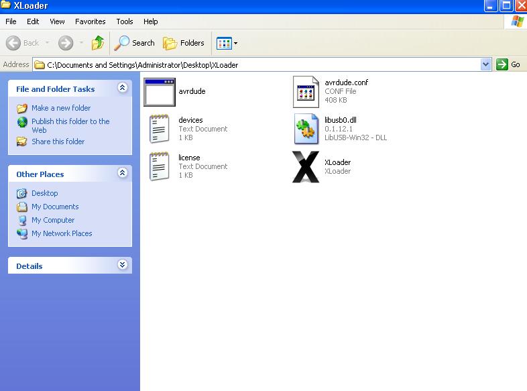Click the My Network Places sidebar icon

22,233
